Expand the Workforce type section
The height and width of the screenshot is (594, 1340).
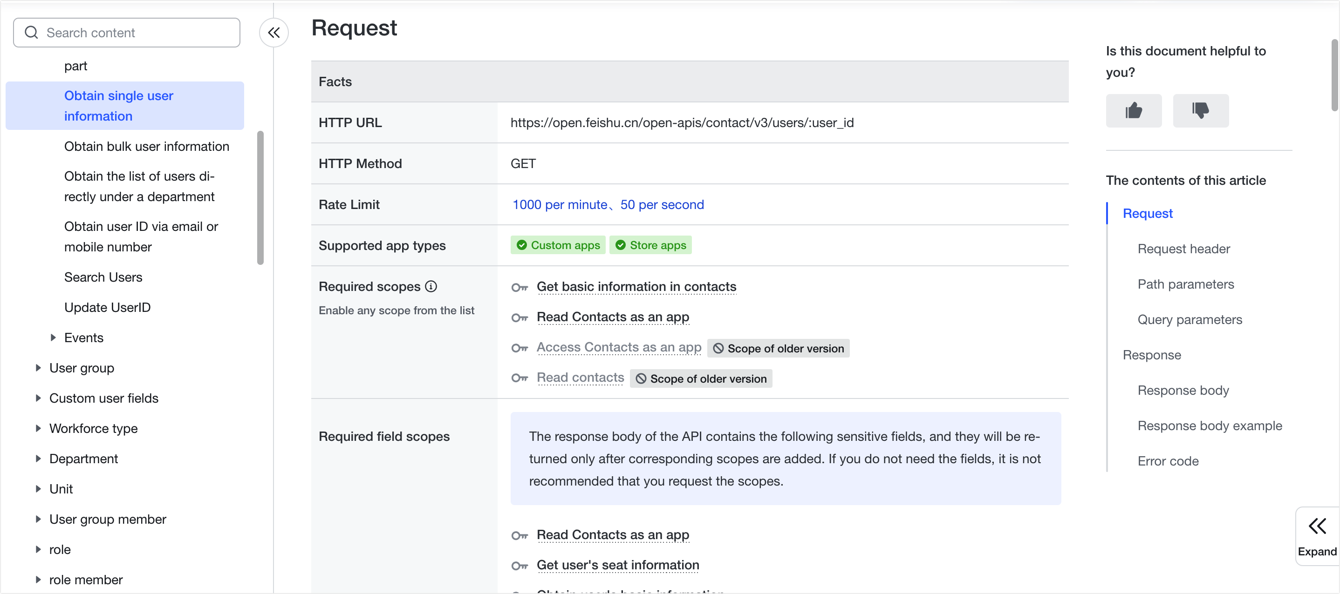click(x=38, y=428)
